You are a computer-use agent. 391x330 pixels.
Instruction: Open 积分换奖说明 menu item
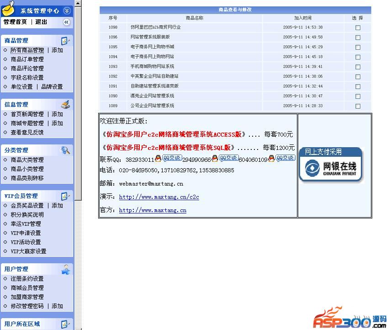(27, 215)
